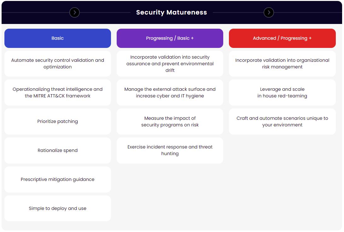Open Craft and automate scenarios card

(x=282, y=122)
